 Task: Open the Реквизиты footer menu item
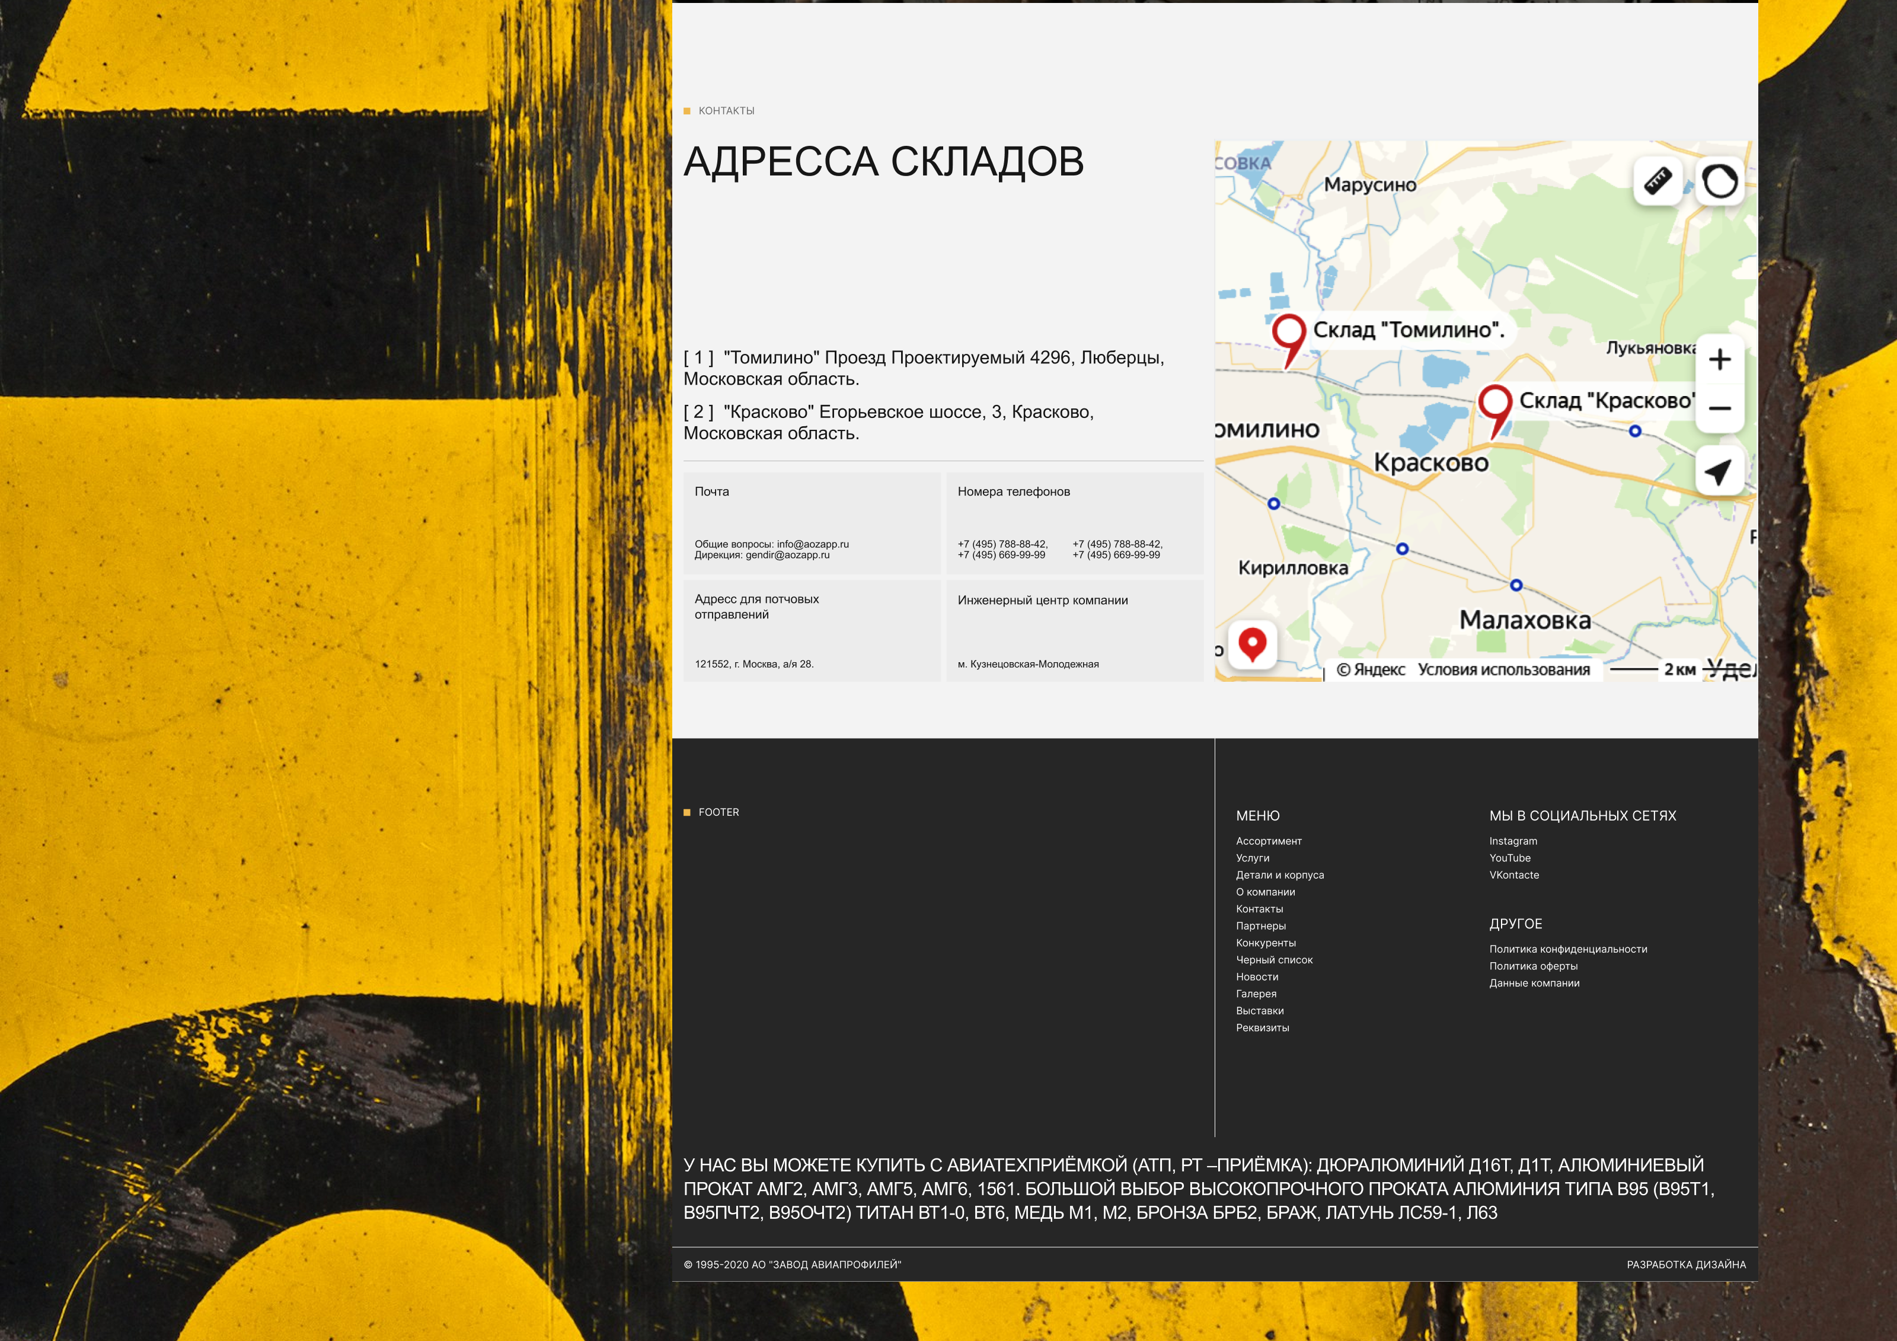click(1262, 1028)
